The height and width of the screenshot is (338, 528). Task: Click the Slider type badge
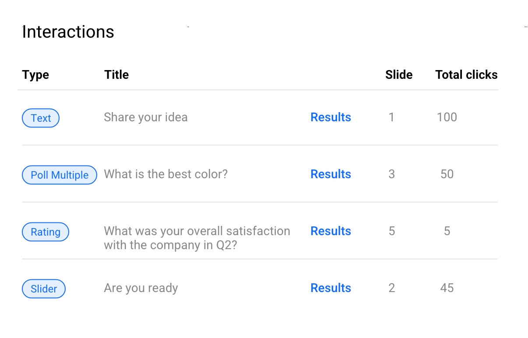point(44,289)
